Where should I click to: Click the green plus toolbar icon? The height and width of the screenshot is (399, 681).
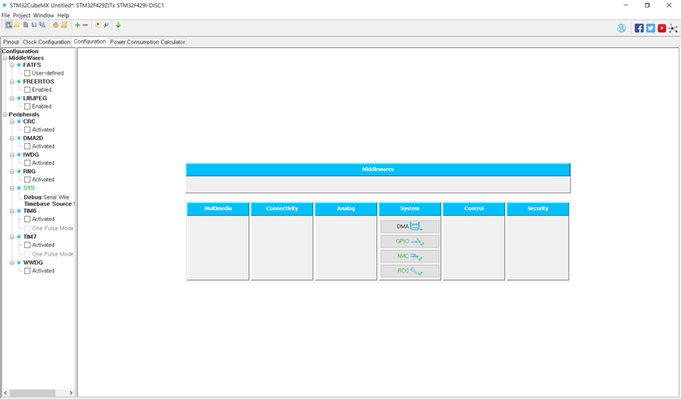(x=78, y=25)
